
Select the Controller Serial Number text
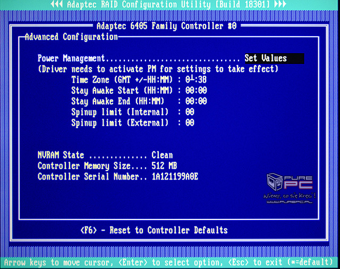point(175,176)
